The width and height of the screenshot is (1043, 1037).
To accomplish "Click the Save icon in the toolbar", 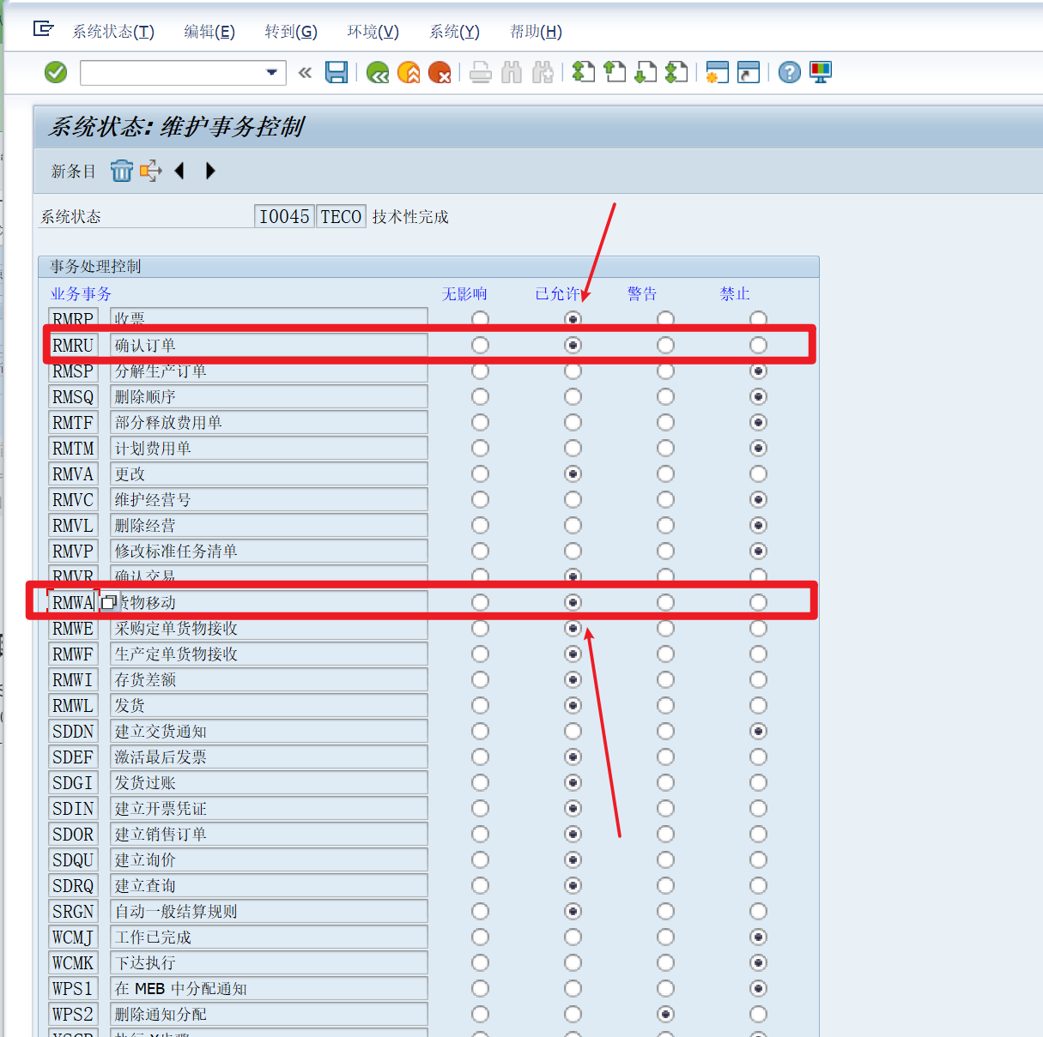I will (337, 72).
